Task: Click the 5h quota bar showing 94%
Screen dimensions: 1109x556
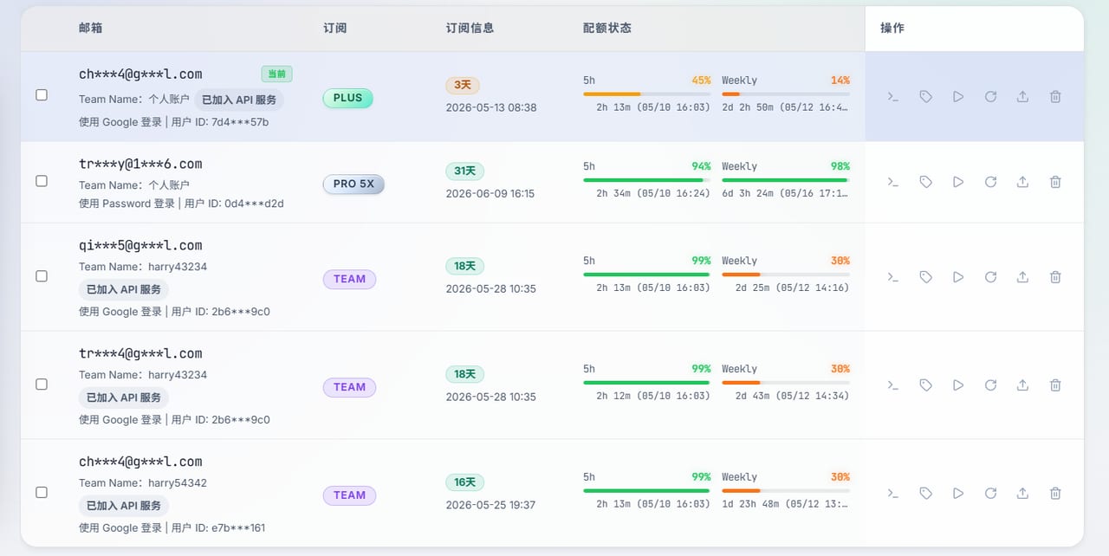Action: pyautogui.click(x=647, y=179)
